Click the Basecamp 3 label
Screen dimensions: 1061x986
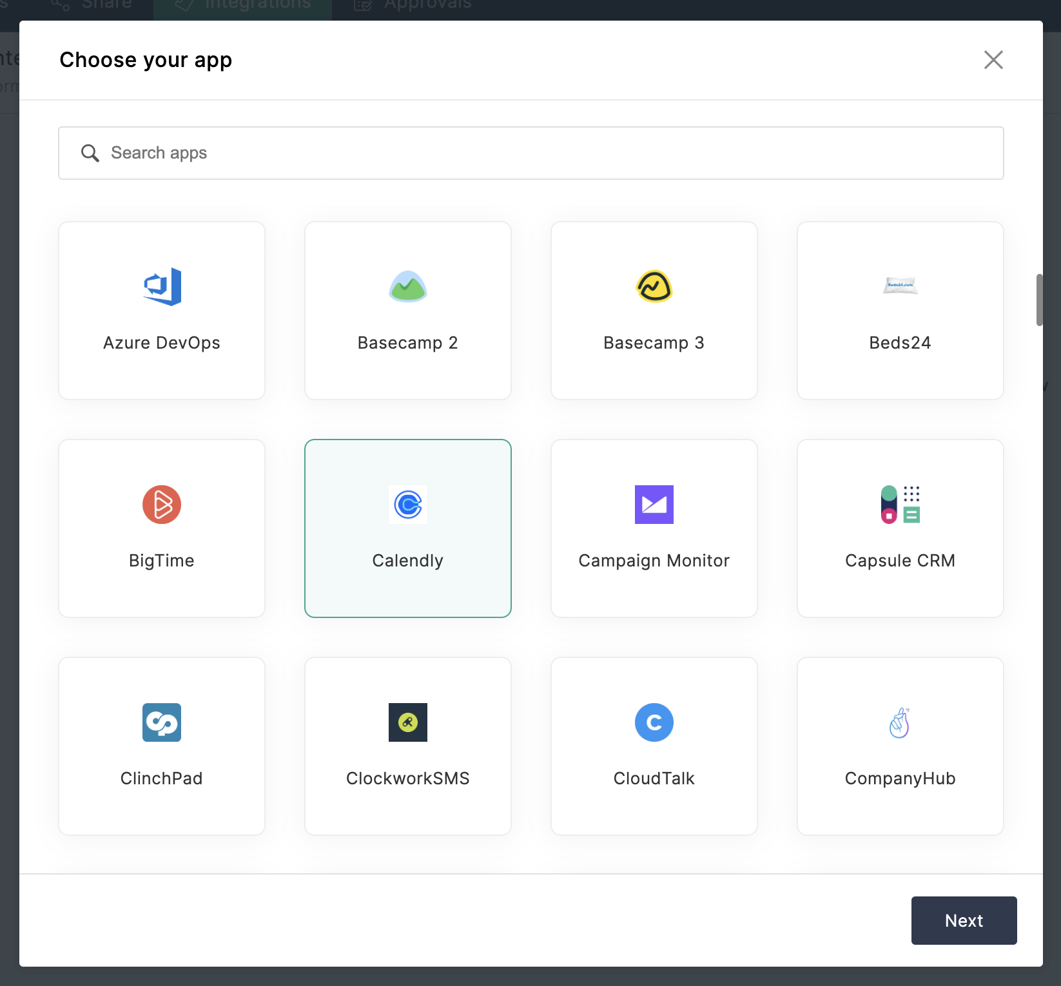pyautogui.click(x=654, y=343)
